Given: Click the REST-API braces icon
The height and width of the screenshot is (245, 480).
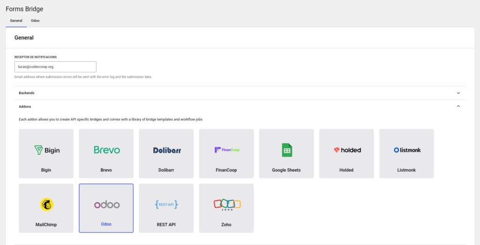Looking at the screenshot, I should [x=166, y=204].
